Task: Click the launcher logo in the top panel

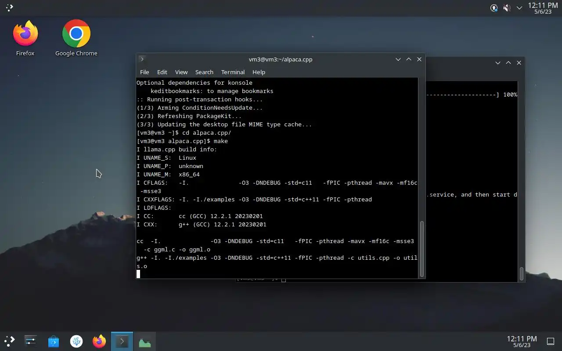Action: click(x=9, y=7)
